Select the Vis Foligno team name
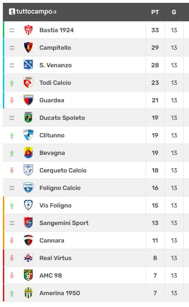The image size is (189, 307). pos(55,205)
